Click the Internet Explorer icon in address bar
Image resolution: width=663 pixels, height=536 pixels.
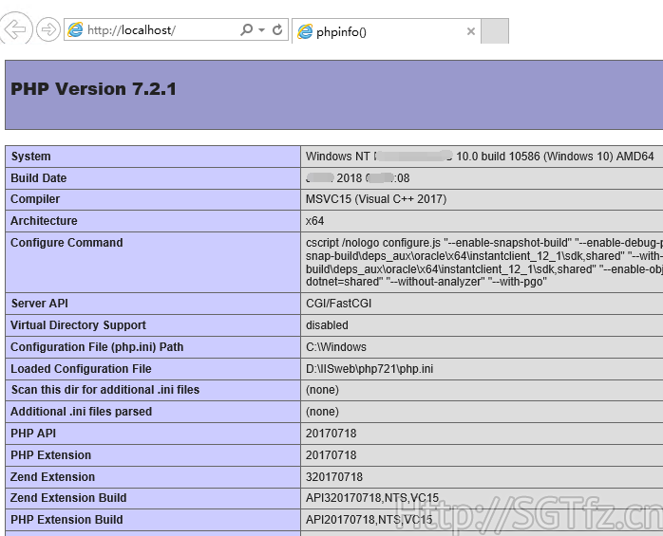[x=76, y=29]
